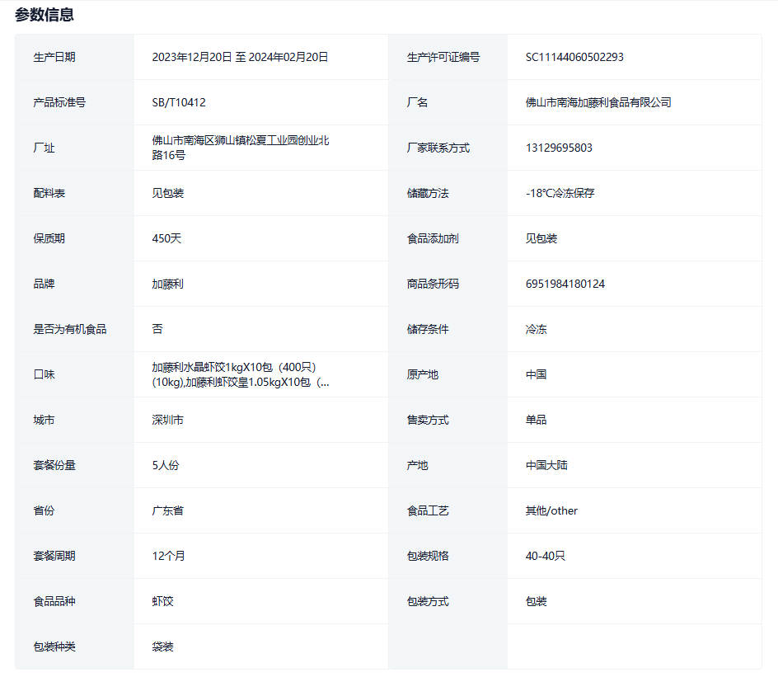Click manufacturer name 佛山市南海加藤利食品有限公司
Viewport: 778px width, 677px height.
click(598, 102)
